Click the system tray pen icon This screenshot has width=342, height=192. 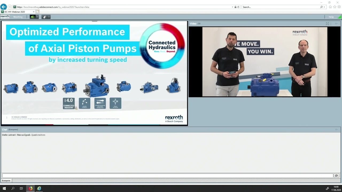(327, 188)
